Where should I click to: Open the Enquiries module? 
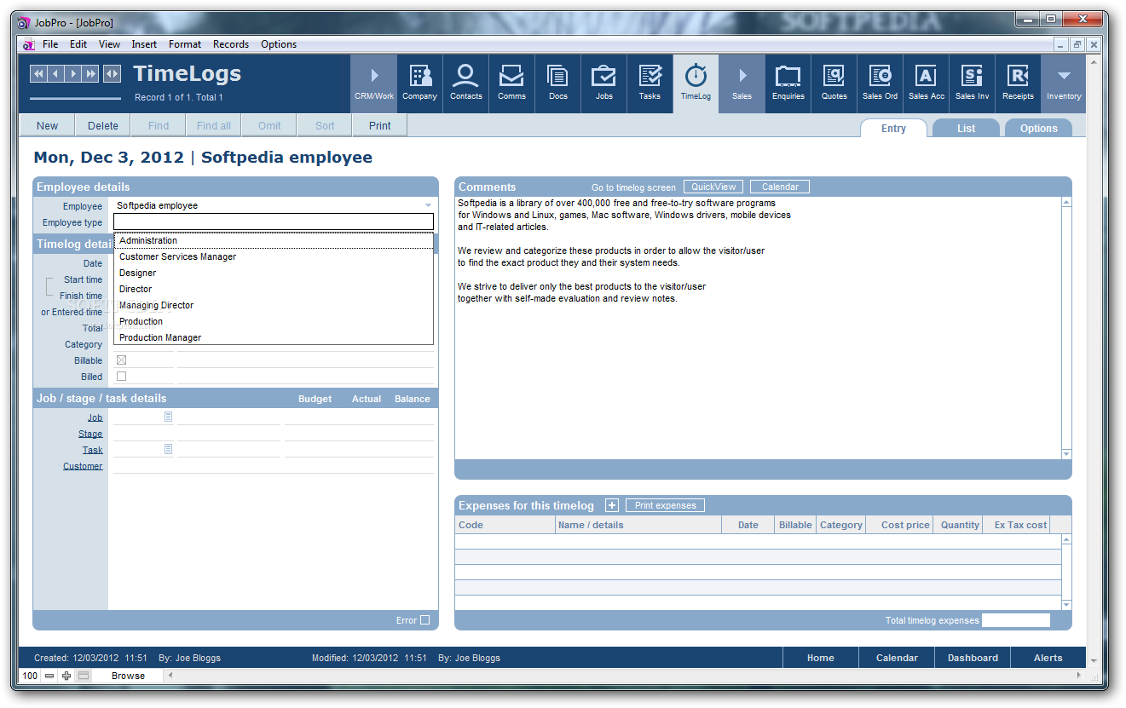click(x=788, y=83)
